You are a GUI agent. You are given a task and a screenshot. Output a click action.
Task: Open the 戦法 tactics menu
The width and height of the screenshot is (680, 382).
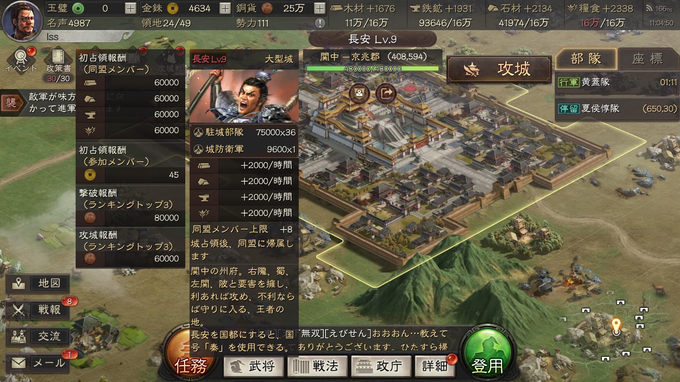[x=317, y=366]
